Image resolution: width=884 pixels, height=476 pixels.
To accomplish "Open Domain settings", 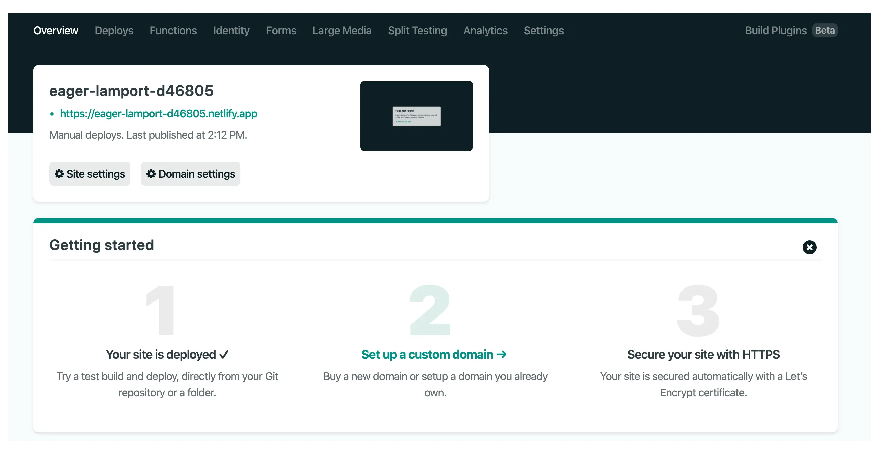I will 190,174.
